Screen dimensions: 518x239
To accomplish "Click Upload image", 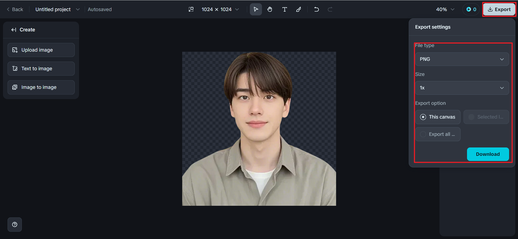I will click(x=41, y=50).
